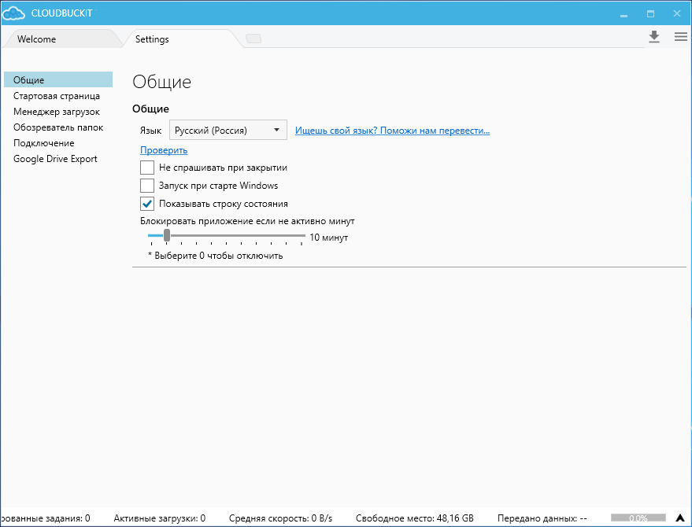Image resolution: width=692 pixels, height=527 pixels.
Task: Click Активные загрузки: 0 status entry
Action: pos(159,518)
